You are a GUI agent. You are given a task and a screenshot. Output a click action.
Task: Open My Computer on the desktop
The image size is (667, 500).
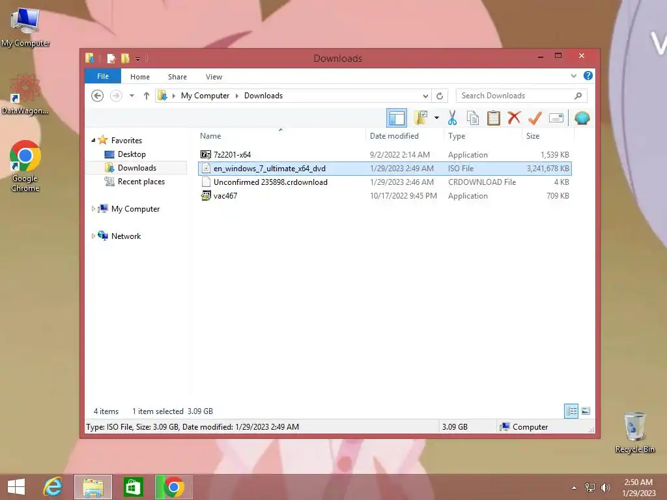coord(25,27)
